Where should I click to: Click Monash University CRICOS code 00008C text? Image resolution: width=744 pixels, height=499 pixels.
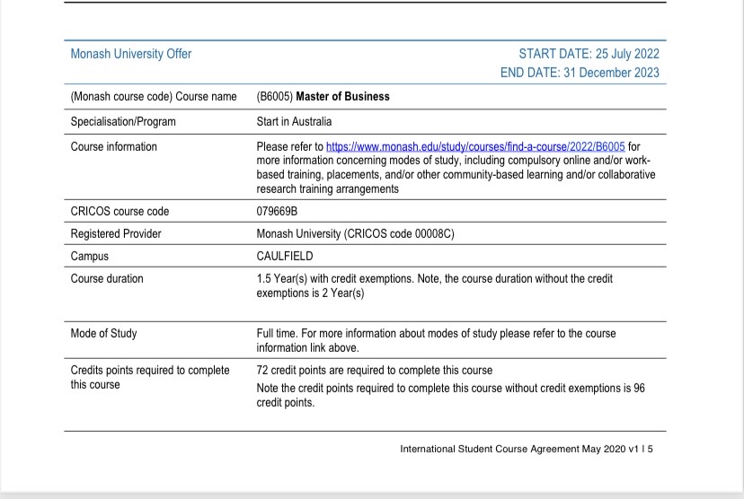pos(356,234)
